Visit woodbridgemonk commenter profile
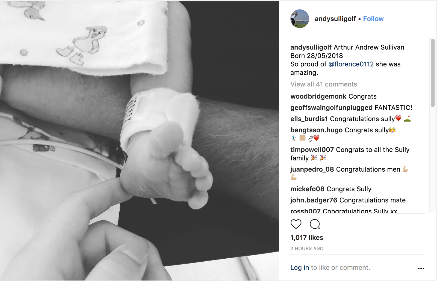Viewport: 437px width, 281px height. pos(318,96)
